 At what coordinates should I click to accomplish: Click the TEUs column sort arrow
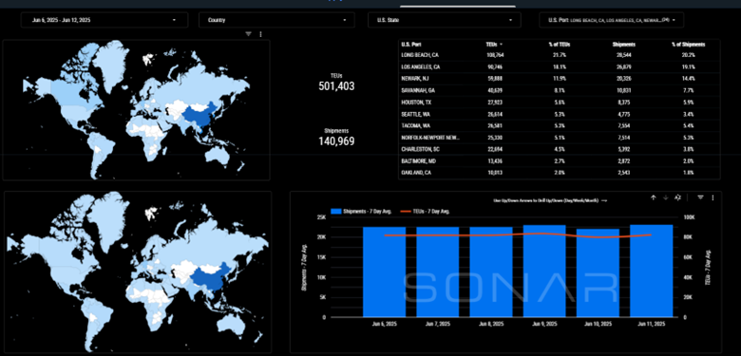(x=501, y=45)
